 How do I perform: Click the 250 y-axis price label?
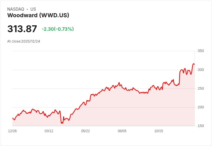(201, 89)
